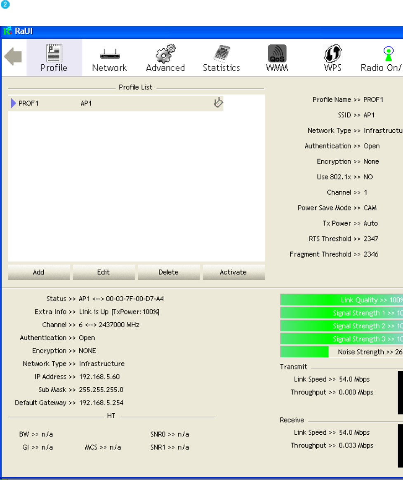Viewport: 403px width, 480px height.
Task: Click the Edit button
Action: (x=104, y=272)
